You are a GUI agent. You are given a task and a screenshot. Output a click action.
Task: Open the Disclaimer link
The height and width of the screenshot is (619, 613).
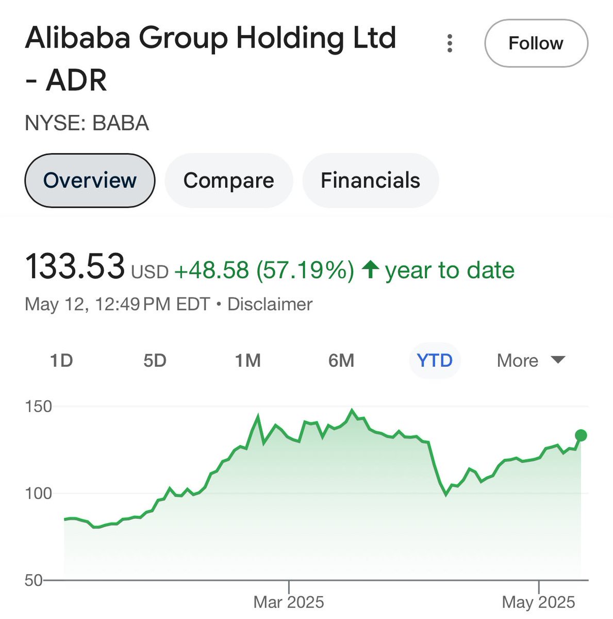point(270,304)
